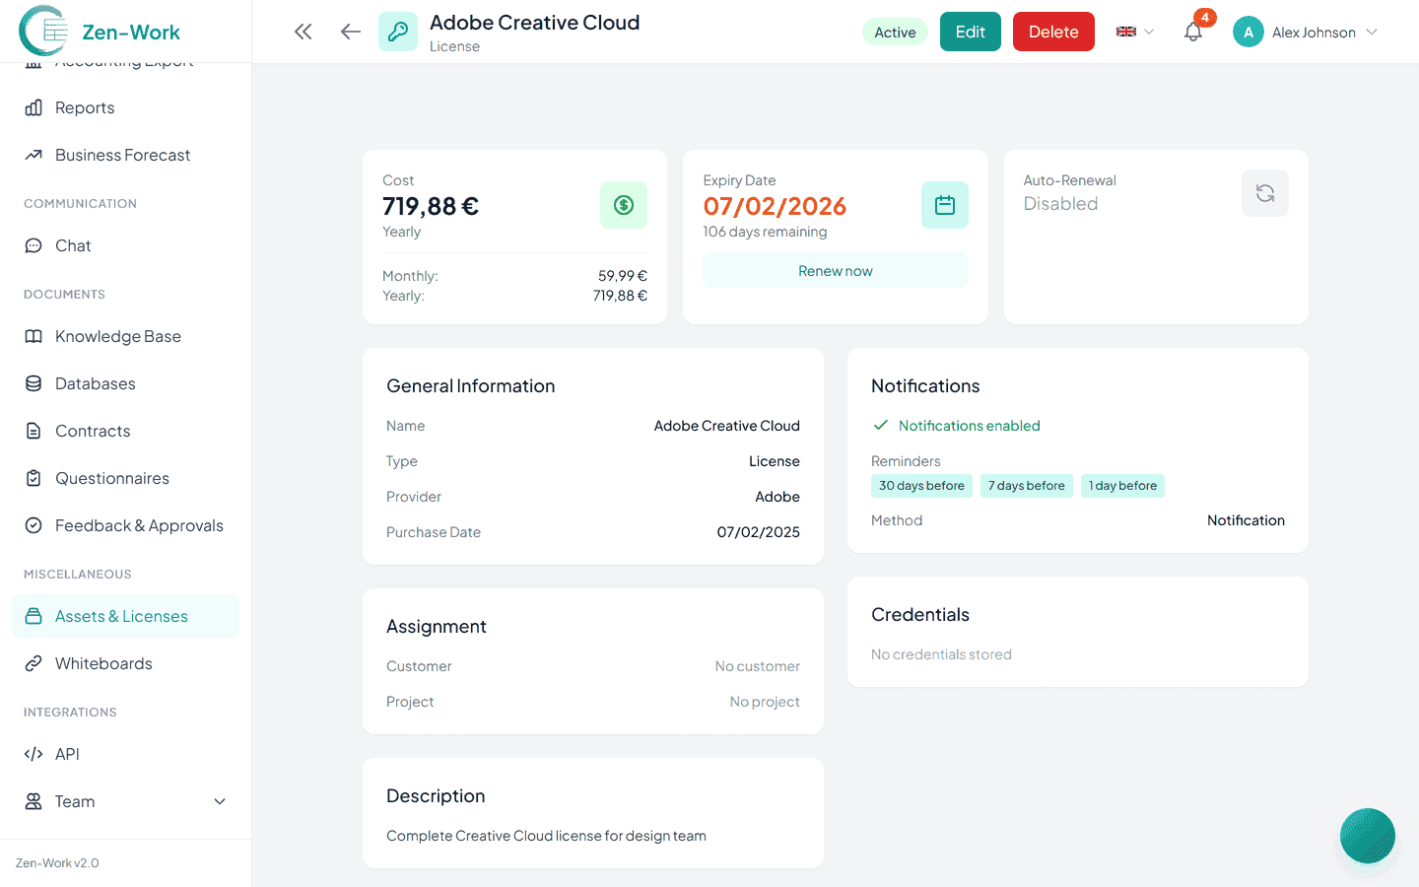Click the calendar expiry icon
This screenshot has width=1419, height=887.
[x=945, y=205]
